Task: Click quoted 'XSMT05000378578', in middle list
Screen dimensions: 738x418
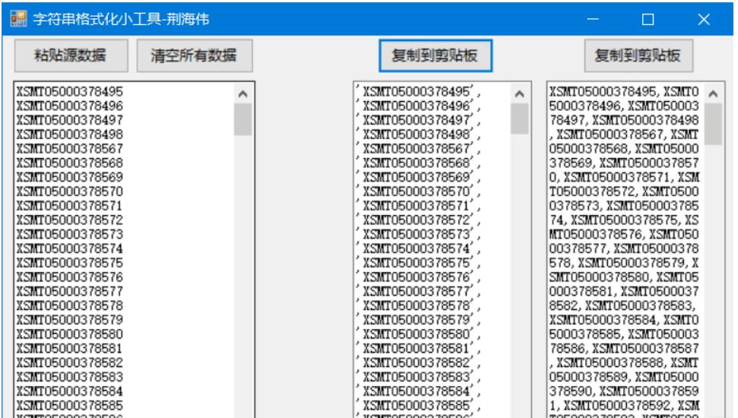Action: [419, 306]
